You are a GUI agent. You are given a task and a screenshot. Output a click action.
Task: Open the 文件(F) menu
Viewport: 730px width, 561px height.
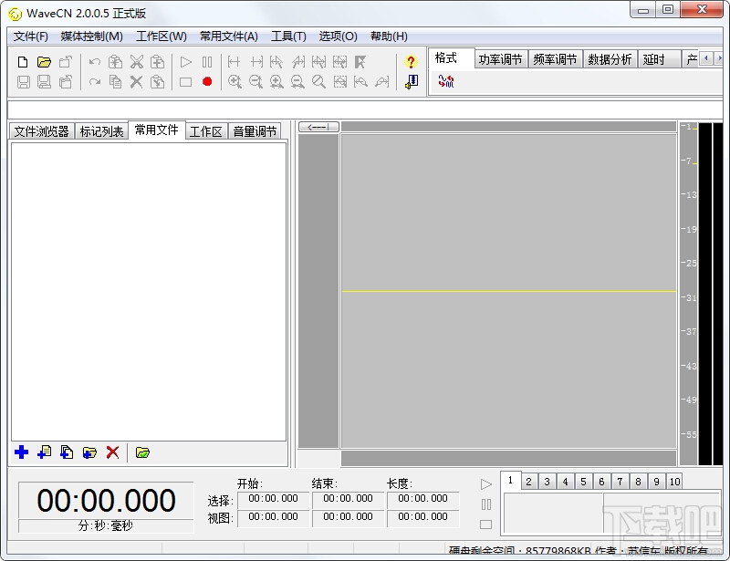[x=31, y=36]
